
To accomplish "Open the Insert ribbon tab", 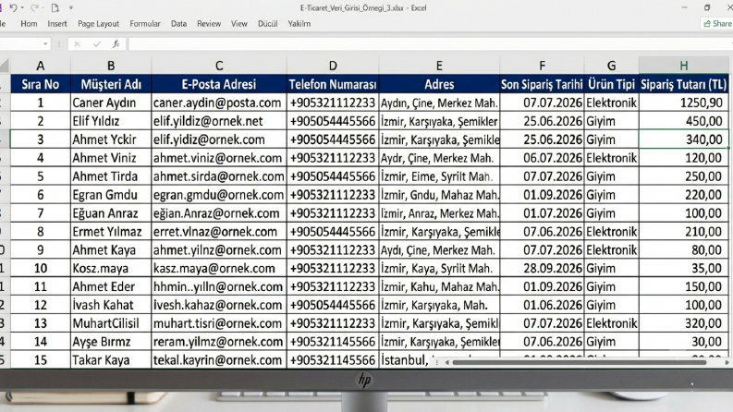I will pyautogui.click(x=57, y=23).
